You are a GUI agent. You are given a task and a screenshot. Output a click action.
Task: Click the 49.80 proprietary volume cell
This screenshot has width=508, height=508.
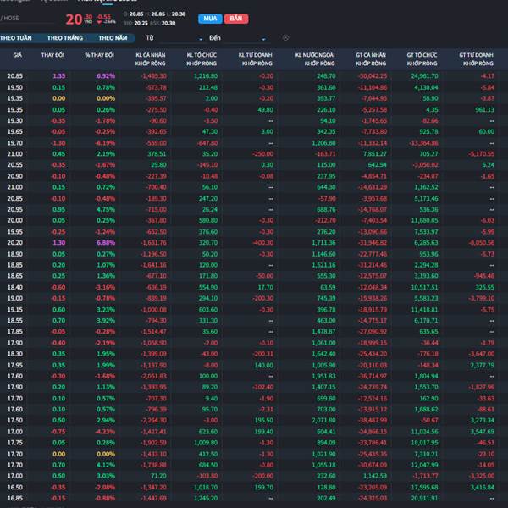pos(265,110)
